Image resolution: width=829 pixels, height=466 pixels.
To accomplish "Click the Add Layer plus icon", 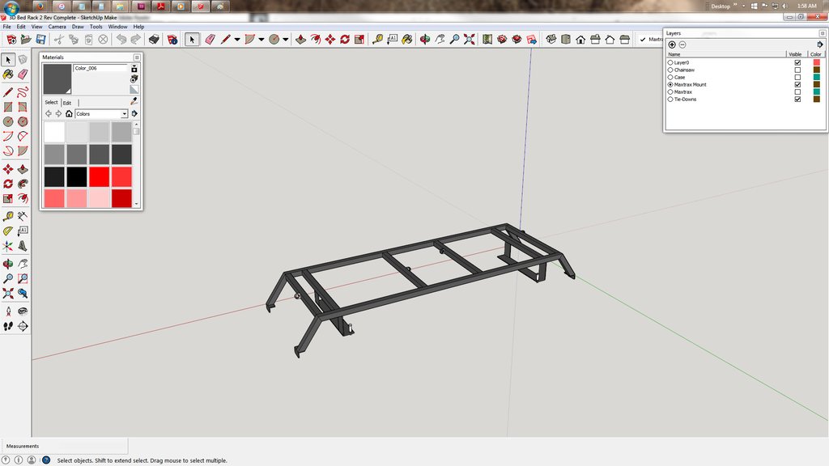I will coord(672,45).
